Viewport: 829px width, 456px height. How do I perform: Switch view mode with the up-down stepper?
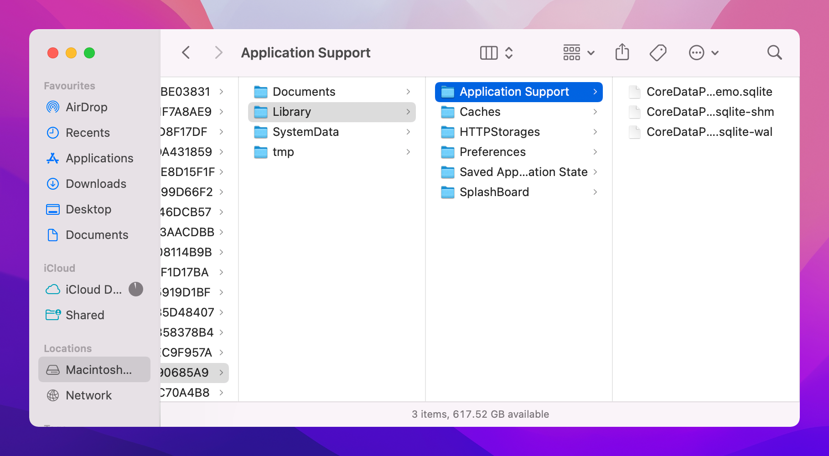point(509,52)
